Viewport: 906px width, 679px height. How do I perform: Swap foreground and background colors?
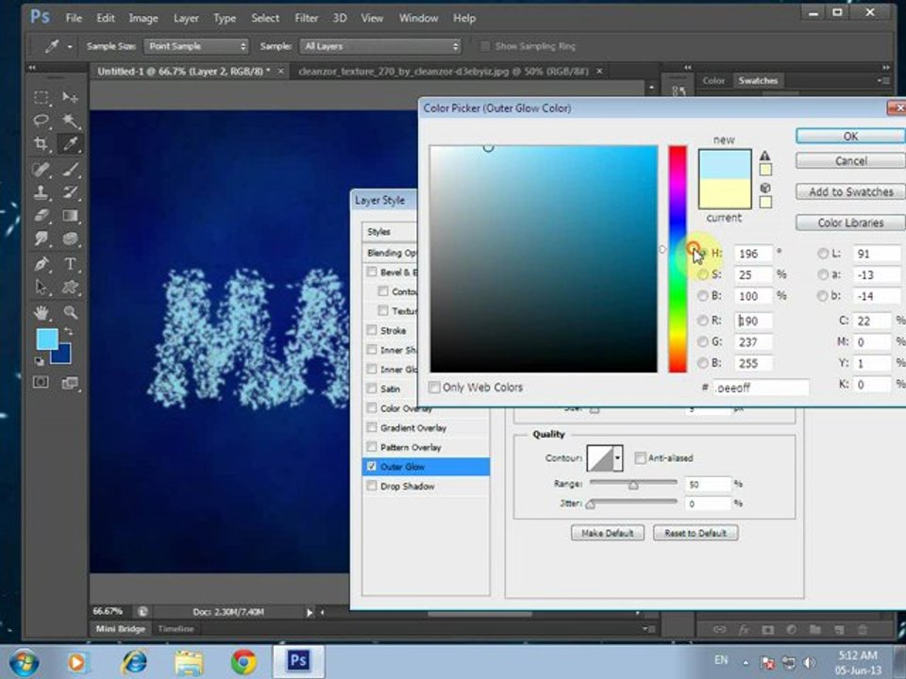click(68, 331)
